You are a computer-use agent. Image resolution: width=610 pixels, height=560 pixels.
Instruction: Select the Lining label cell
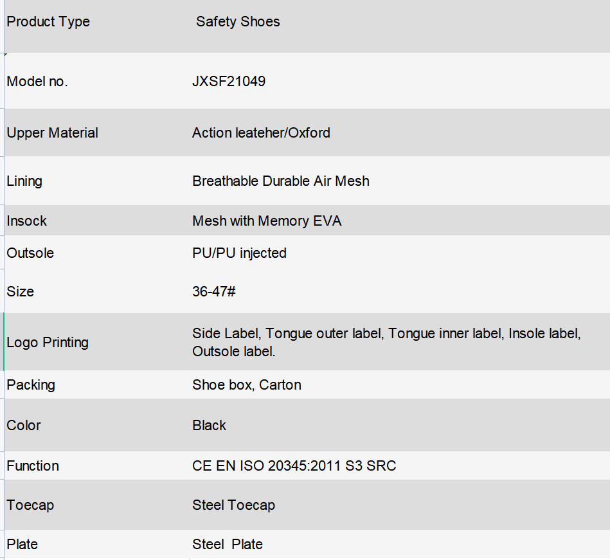tap(96, 181)
